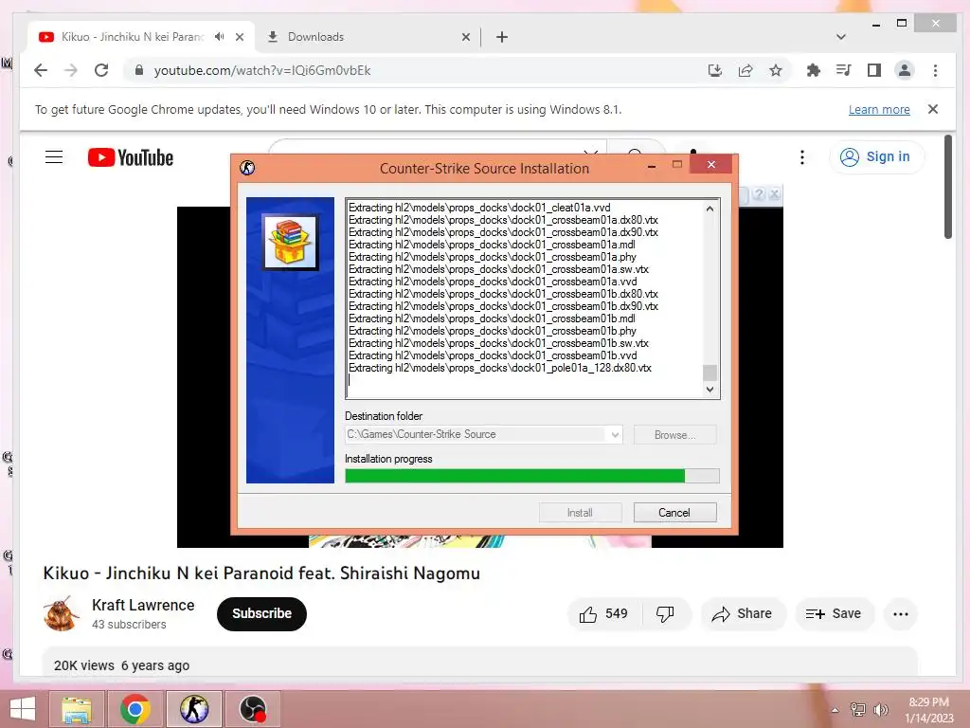This screenshot has width=970, height=728.
Task: Open the Destination folder dropdown arrow
Action: click(x=615, y=434)
